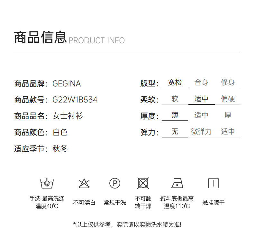Click the GEGINA brand name
This screenshot has height=228, width=254.
point(67,84)
